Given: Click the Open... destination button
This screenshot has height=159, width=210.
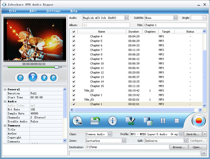Looking at the screenshot, I should [197, 147].
